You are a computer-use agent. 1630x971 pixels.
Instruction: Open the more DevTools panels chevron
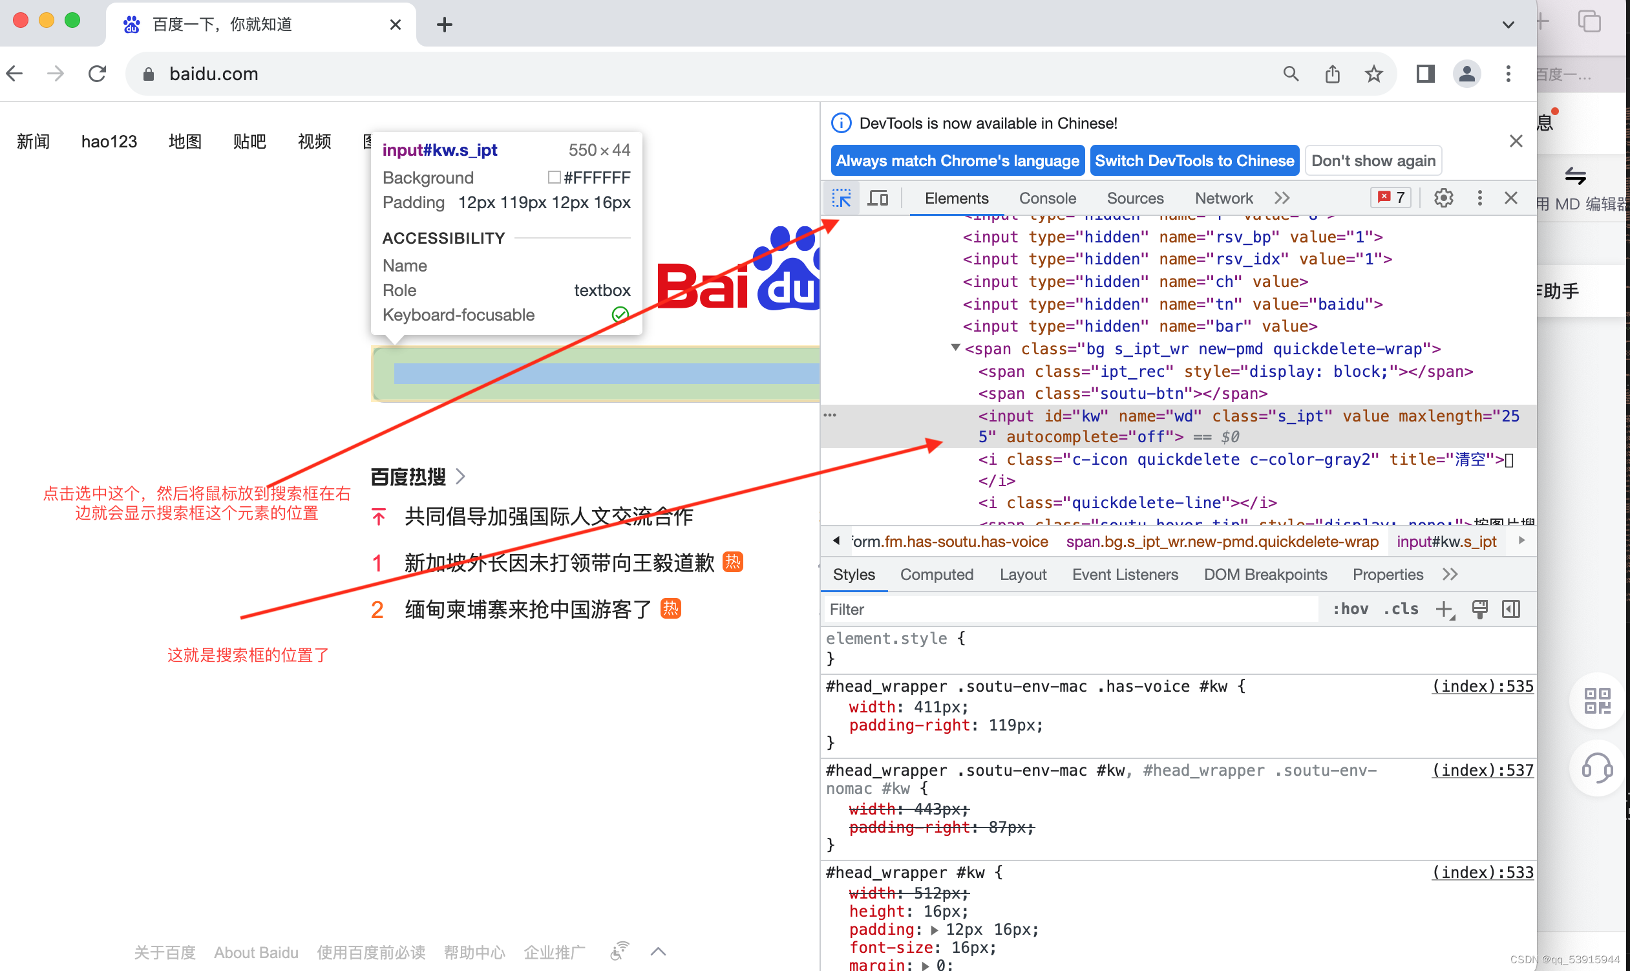[x=1282, y=198]
